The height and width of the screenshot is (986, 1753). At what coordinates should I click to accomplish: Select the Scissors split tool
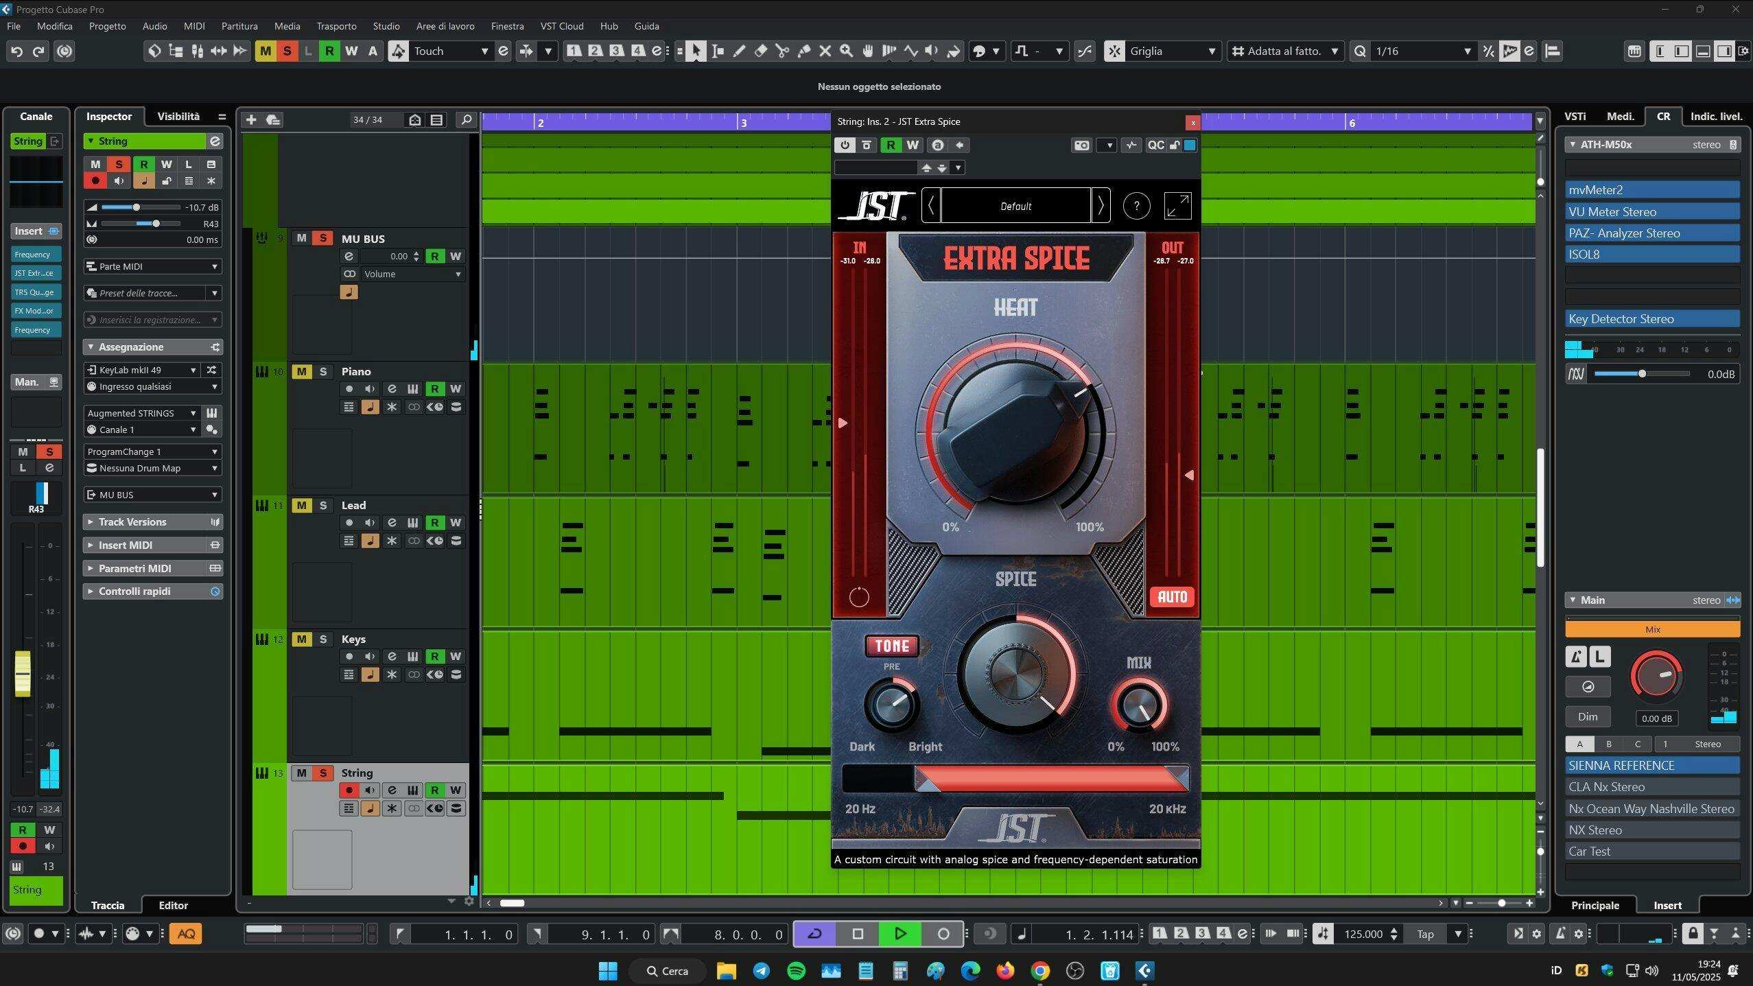coord(781,51)
